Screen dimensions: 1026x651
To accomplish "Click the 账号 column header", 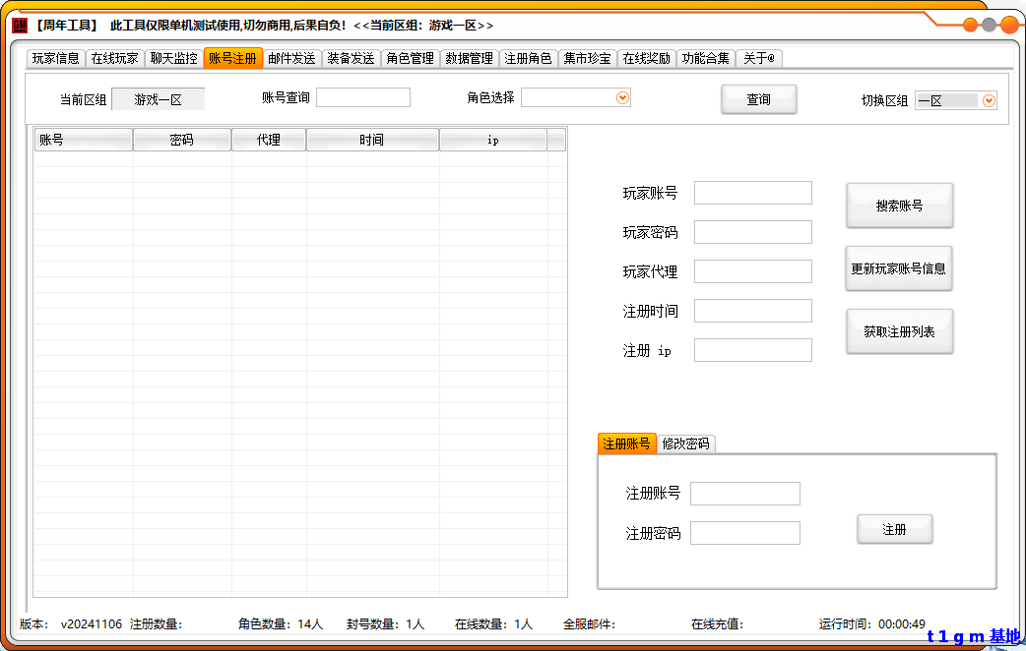I will [x=83, y=141].
